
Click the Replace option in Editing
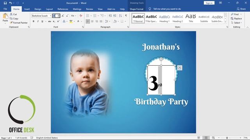[x=236, y=19]
